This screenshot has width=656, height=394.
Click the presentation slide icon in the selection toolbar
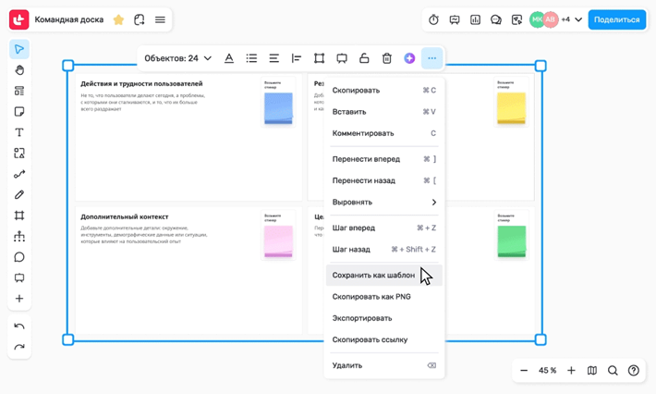[x=342, y=58]
